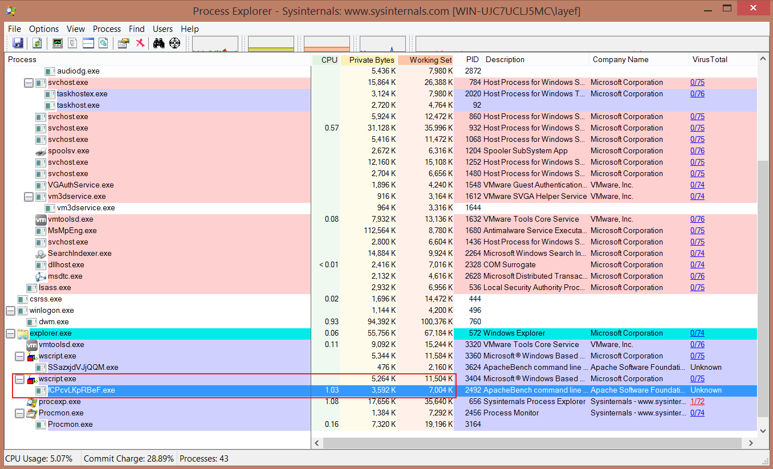This screenshot has height=469, width=773.
Task: Click the procexp.exe magnifier icon
Action: click(x=31, y=402)
